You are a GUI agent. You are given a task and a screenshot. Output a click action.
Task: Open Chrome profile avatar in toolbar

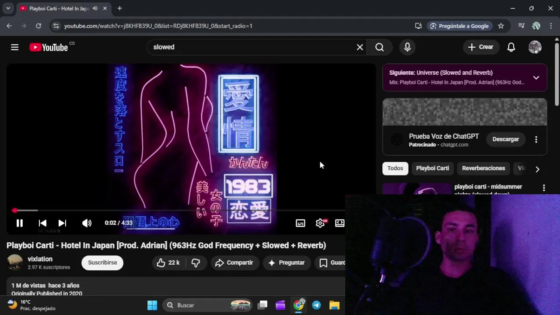click(536, 26)
